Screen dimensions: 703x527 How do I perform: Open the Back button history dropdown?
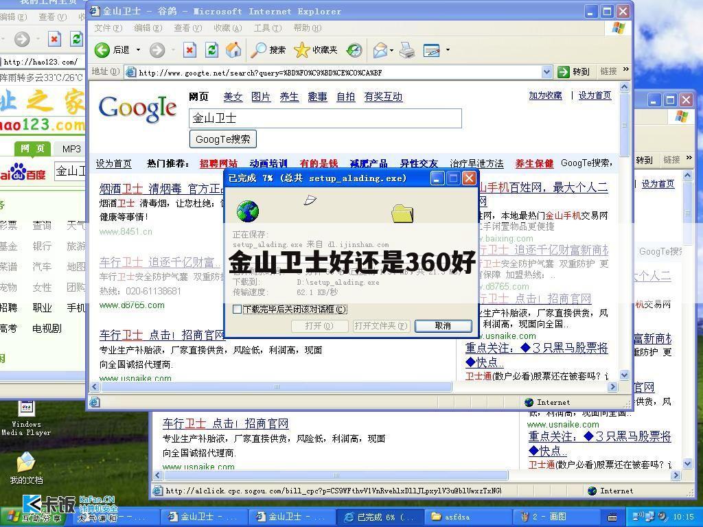(x=138, y=49)
